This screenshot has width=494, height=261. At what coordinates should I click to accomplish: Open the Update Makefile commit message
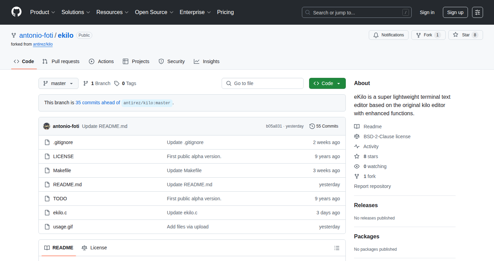184,170
